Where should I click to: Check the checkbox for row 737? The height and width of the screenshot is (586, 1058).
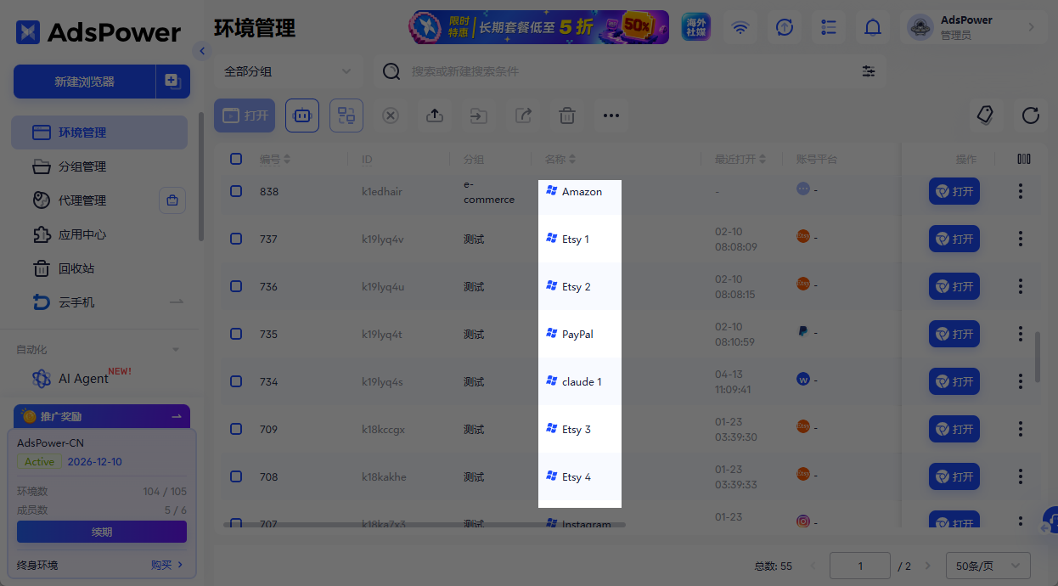(236, 239)
